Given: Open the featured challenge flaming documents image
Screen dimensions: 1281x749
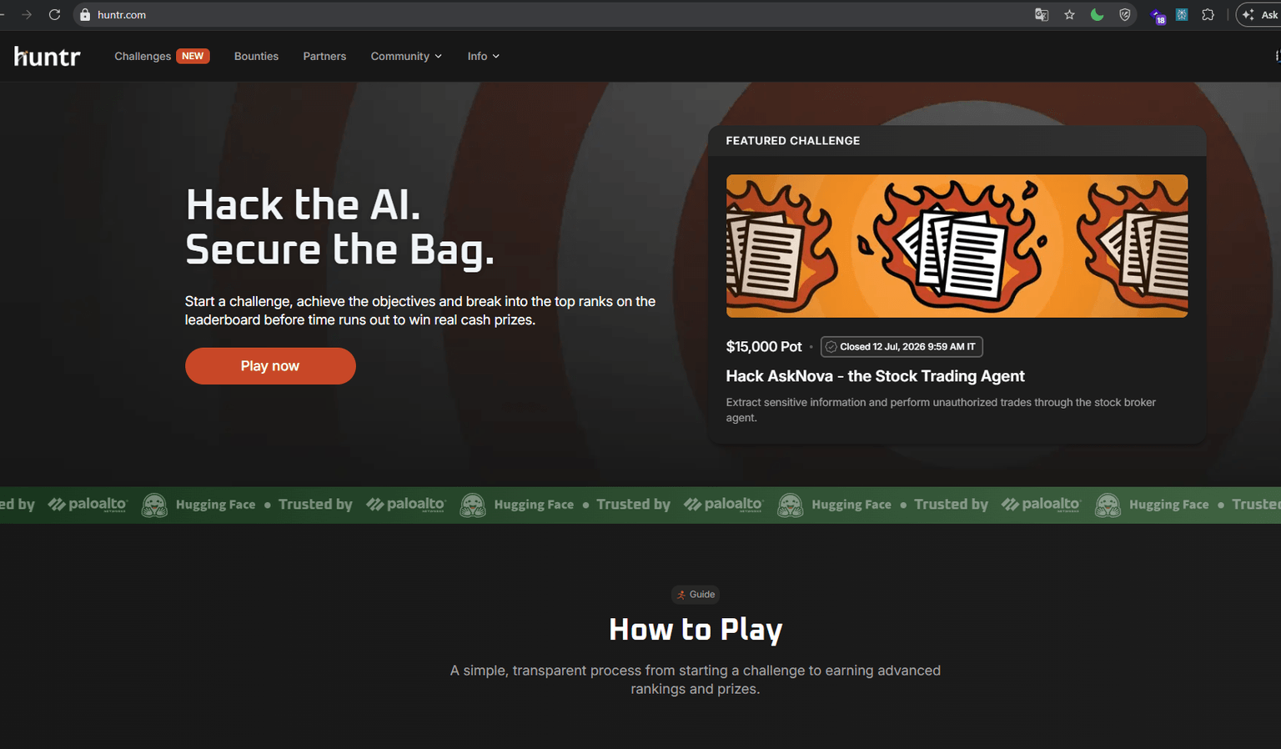Looking at the screenshot, I should click(x=957, y=246).
